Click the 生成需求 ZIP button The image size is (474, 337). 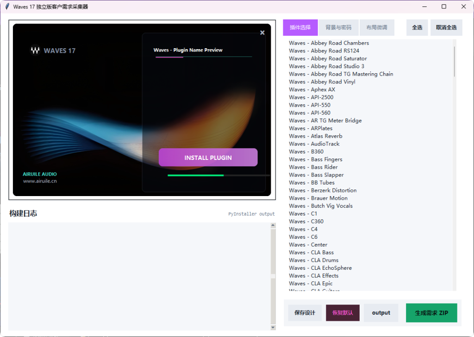(431, 313)
